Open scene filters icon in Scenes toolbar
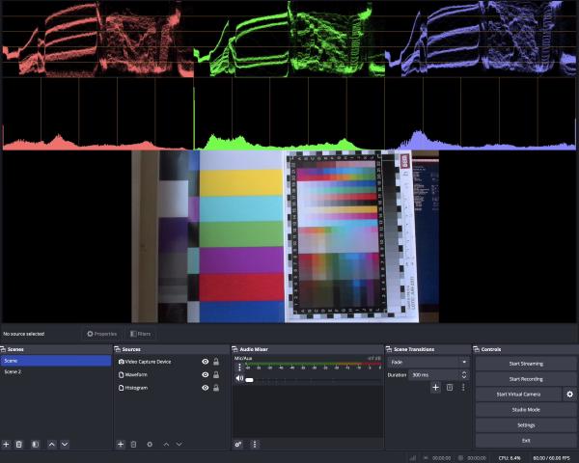Image resolution: width=579 pixels, height=463 pixels. click(36, 444)
